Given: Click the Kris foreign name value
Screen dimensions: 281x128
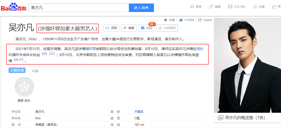Looking at the screenshot, I should 38,118.
